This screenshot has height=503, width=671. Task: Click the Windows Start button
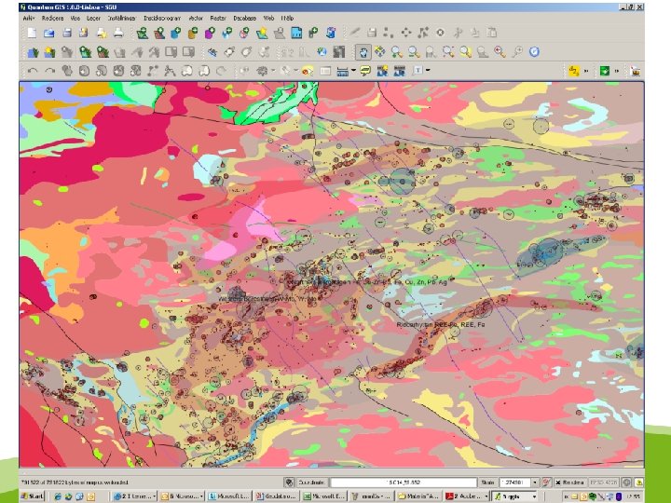click(33, 496)
